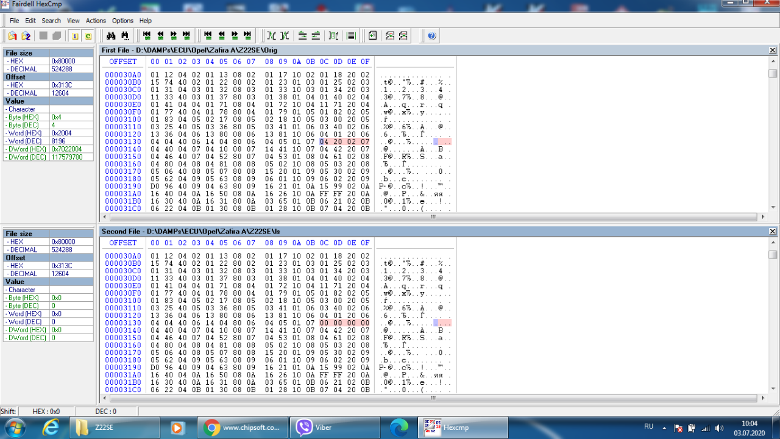Click the striped lines toolbar icon
Viewport: 780px width, 439px height.
pos(351,36)
